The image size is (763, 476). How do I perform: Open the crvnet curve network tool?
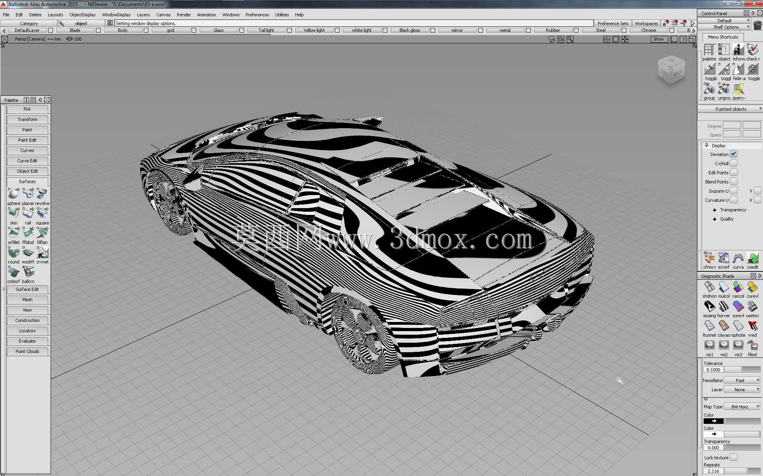(x=42, y=252)
